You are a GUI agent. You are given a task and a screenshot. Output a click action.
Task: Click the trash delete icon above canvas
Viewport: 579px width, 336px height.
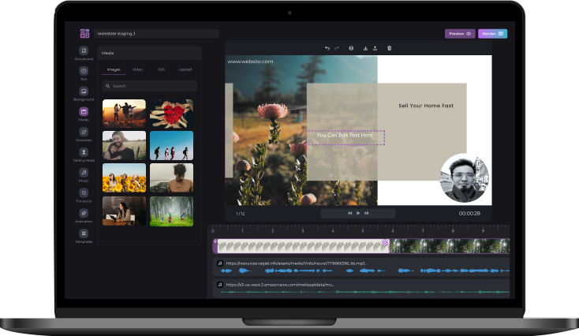pyautogui.click(x=389, y=48)
